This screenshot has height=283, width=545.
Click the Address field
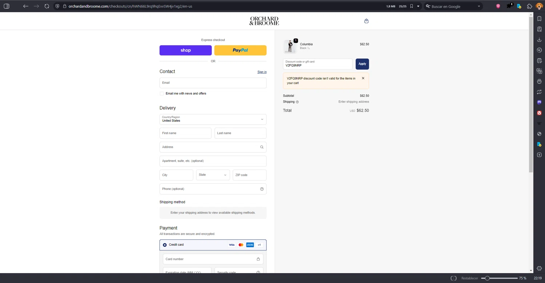pyautogui.click(x=213, y=147)
